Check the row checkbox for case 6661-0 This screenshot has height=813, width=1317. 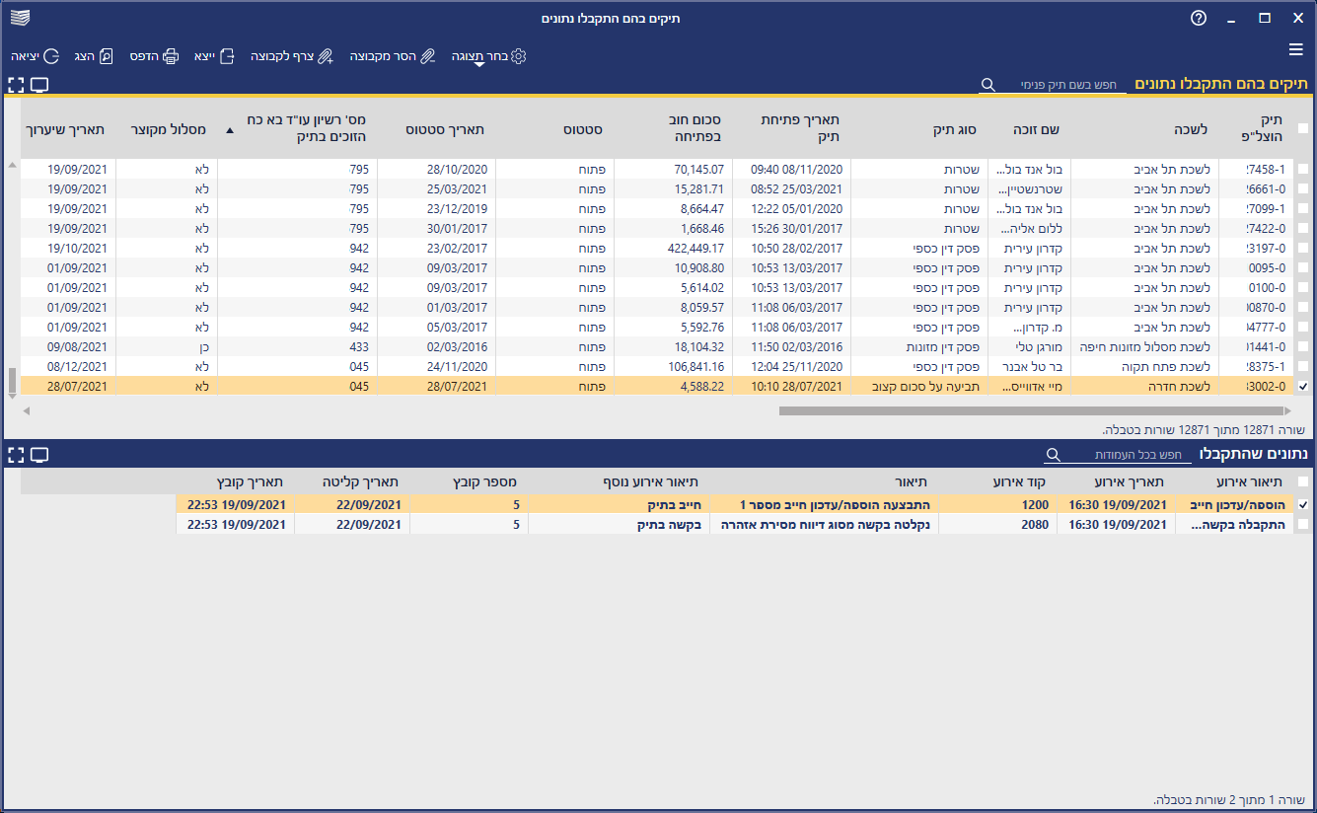click(x=1303, y=188)
